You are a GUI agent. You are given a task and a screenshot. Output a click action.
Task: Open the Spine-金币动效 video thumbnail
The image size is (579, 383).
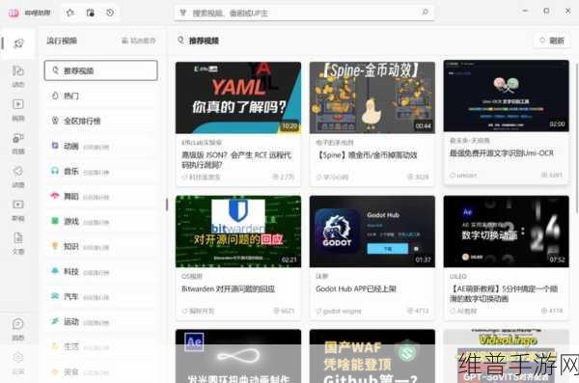point(372,97)
